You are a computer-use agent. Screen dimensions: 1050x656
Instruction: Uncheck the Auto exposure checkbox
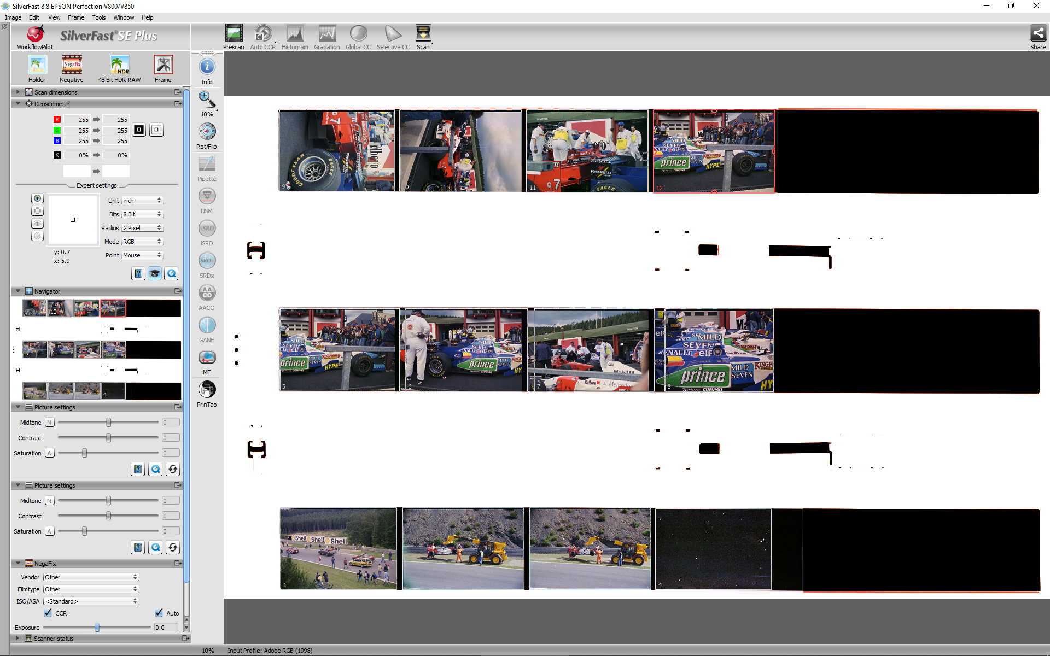[159, 613]
